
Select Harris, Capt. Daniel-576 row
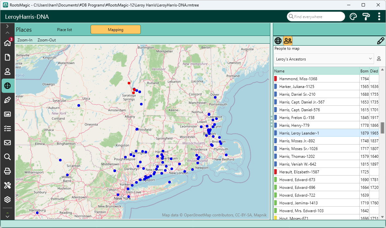326,110
